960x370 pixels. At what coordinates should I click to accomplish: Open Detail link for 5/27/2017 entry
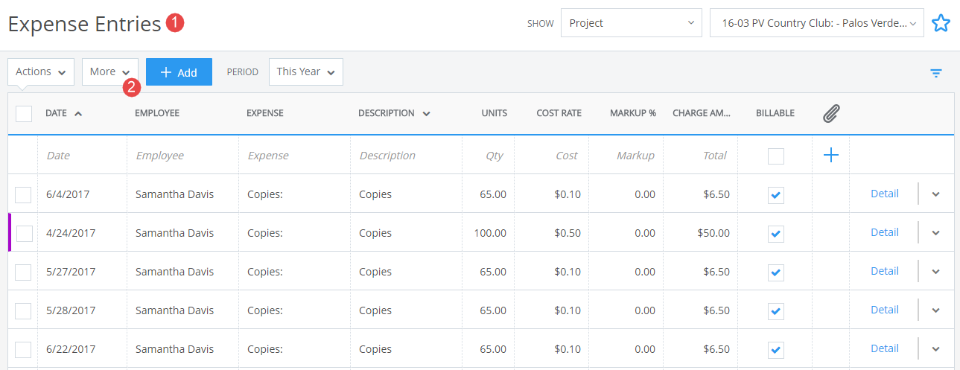(x=885, y=271)
